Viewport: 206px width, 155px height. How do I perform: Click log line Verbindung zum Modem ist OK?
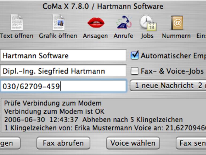click(54, 111)
